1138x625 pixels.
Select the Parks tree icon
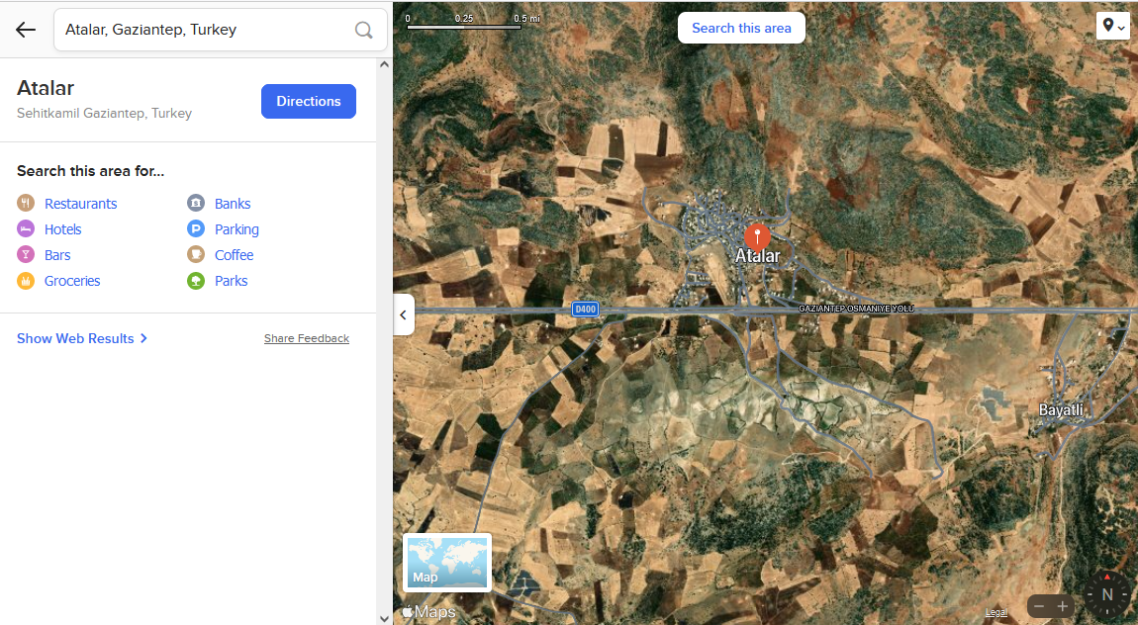(x=196, y=281)
